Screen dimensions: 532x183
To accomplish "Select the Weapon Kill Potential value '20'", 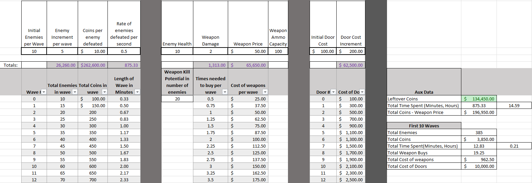I will click(x=177, y=99).
